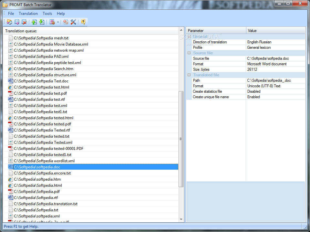
Task: Click the Word icon of Softpedia test.rtf
Action: tap(10, 100)
